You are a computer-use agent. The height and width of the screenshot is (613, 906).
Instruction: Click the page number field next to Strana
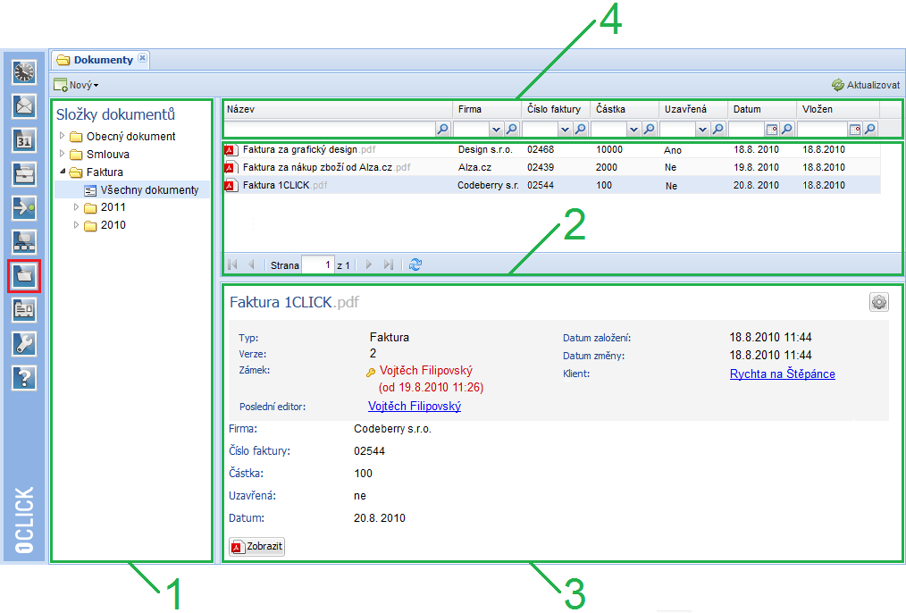(x=317, y=265)
